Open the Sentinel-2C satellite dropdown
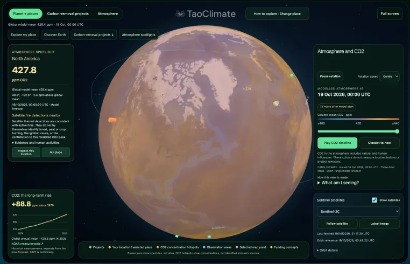The height and width of the screenshot is (264, 410). tap(358, 211)
